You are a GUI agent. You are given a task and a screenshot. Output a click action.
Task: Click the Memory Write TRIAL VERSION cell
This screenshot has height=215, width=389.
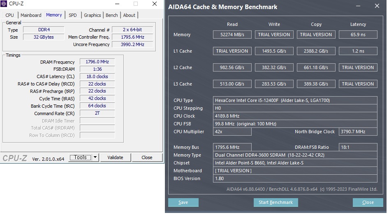pyautogui.click(x=274, y=35)
